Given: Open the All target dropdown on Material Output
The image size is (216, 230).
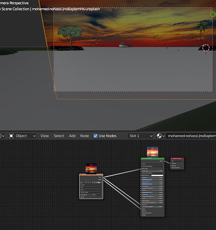Looking at the screenshot, I should 177,161.
